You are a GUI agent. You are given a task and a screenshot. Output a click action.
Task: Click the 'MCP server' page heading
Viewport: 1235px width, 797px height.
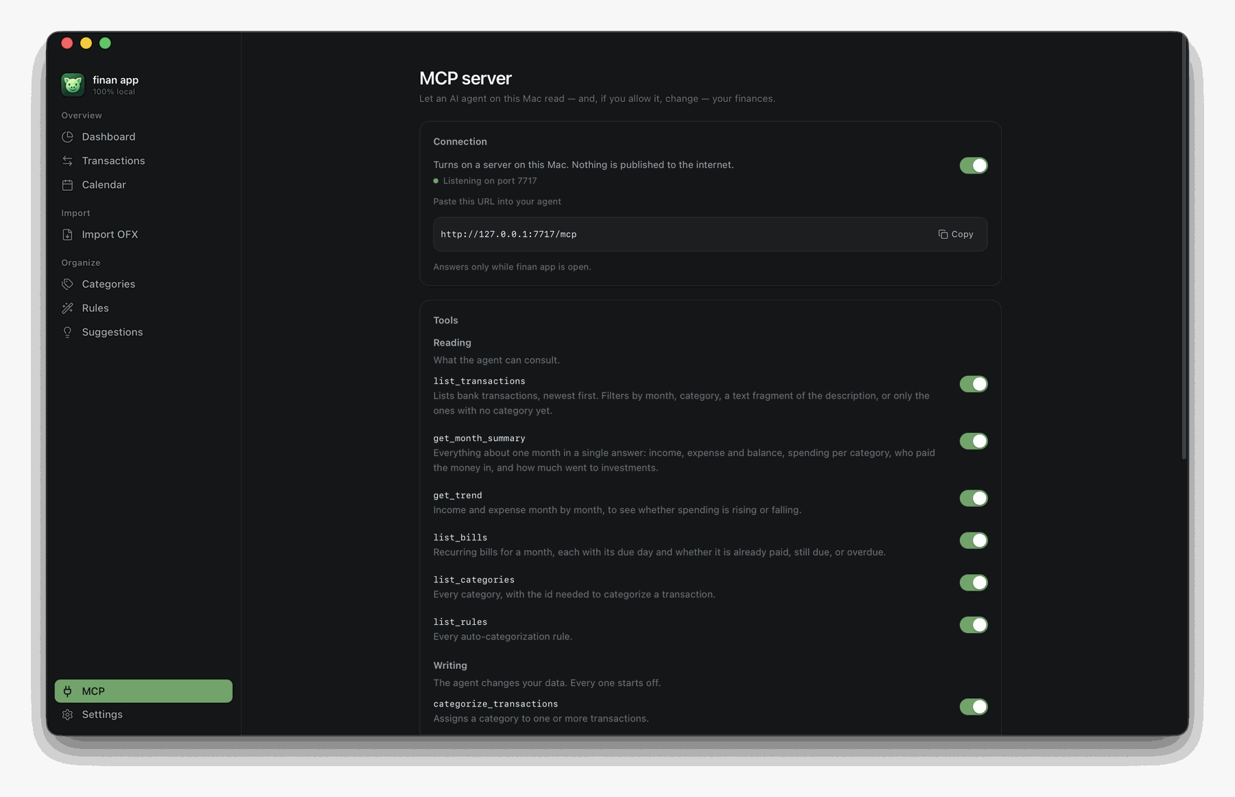[x=466, y=79]
